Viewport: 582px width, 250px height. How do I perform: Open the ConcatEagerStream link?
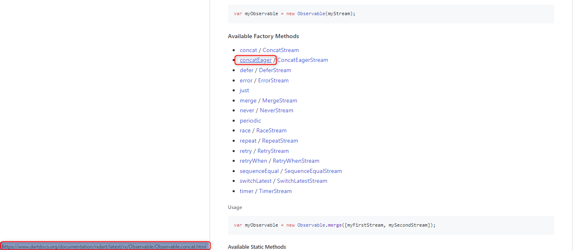coord(303,60)
